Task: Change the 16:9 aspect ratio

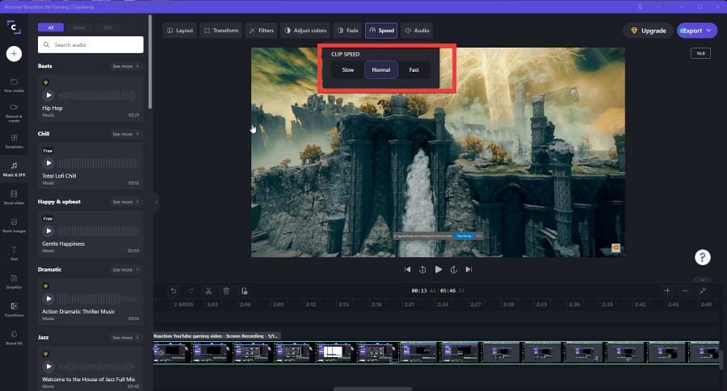Action: pos(700,53)
